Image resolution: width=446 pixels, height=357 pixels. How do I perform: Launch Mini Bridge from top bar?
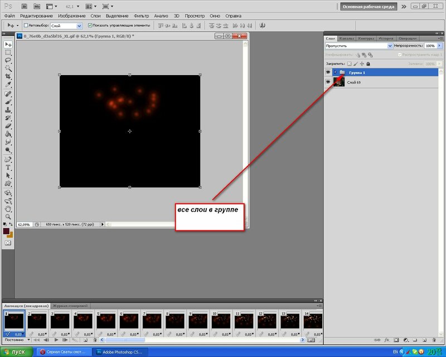37,6
